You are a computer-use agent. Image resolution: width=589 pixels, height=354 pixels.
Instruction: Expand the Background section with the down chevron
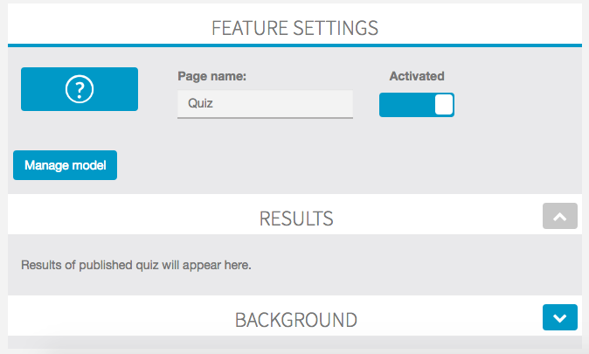coord(559,317)
